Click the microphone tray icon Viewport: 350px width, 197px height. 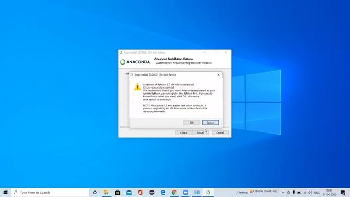point(294,192)
